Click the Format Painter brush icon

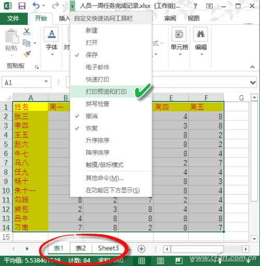[27, 54]
